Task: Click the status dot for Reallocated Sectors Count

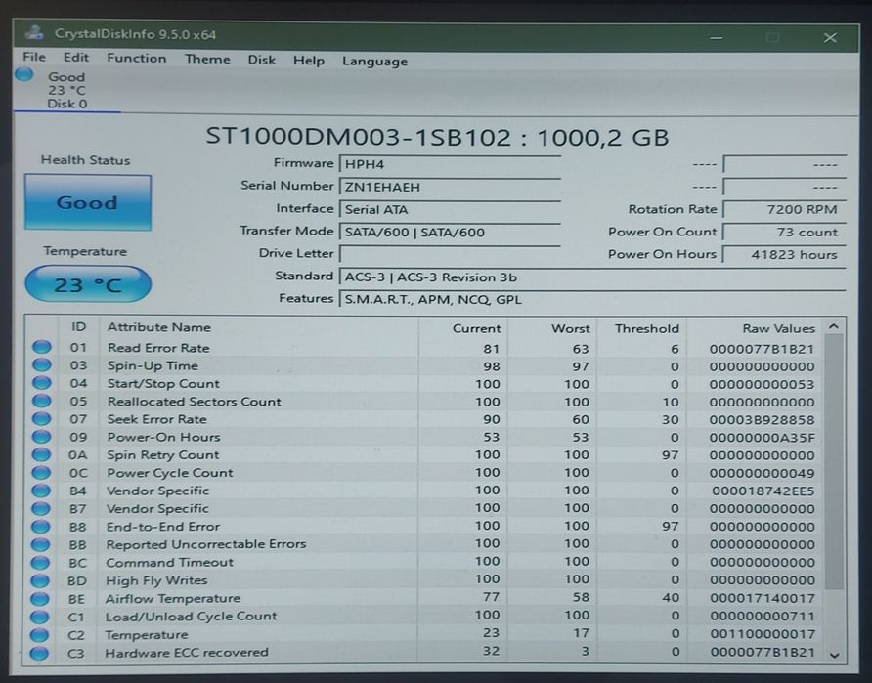Action: 42,401
